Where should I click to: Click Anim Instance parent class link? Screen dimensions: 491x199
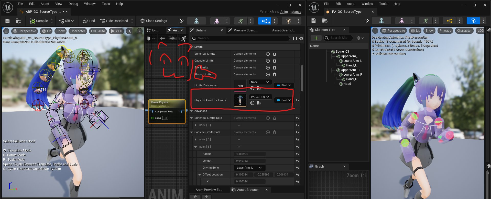[291, 12]
